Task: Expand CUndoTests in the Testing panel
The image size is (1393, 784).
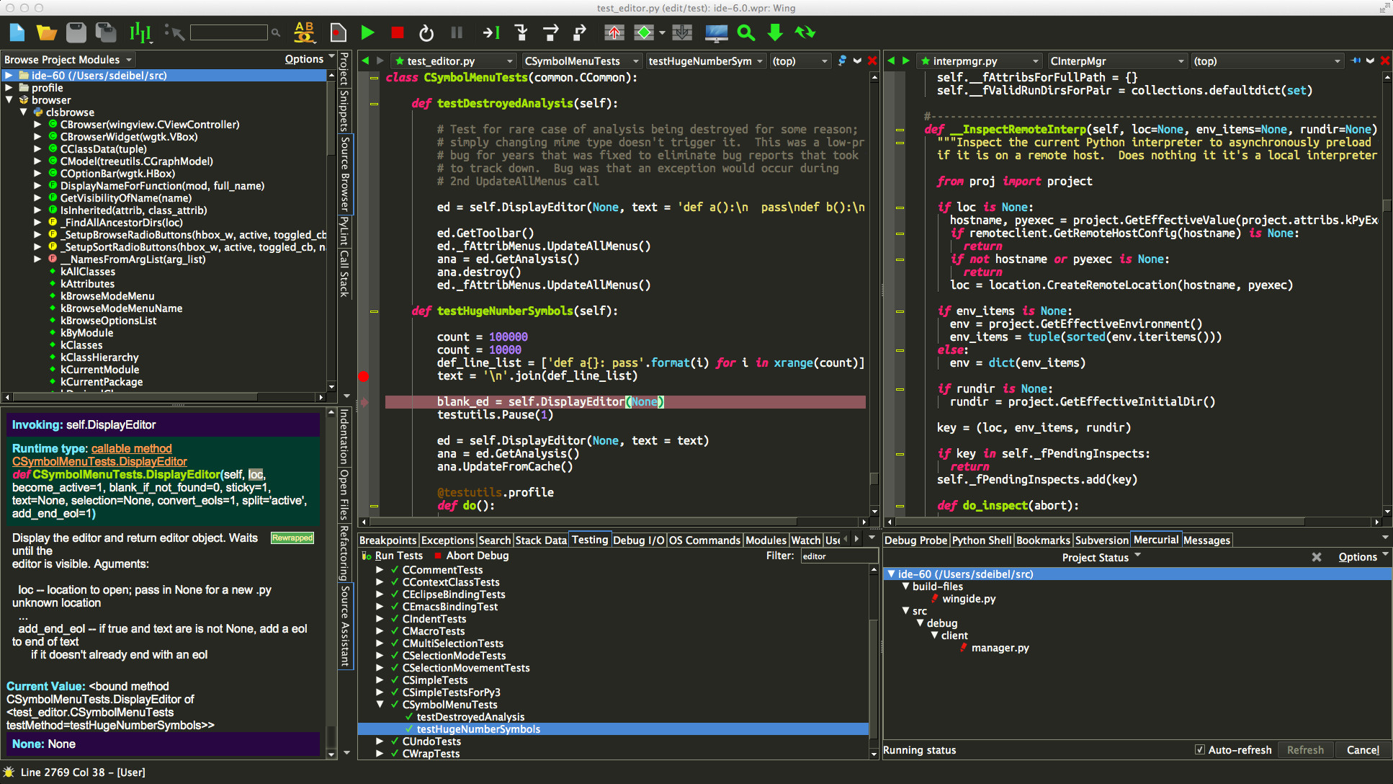Action: pos(380,741)
